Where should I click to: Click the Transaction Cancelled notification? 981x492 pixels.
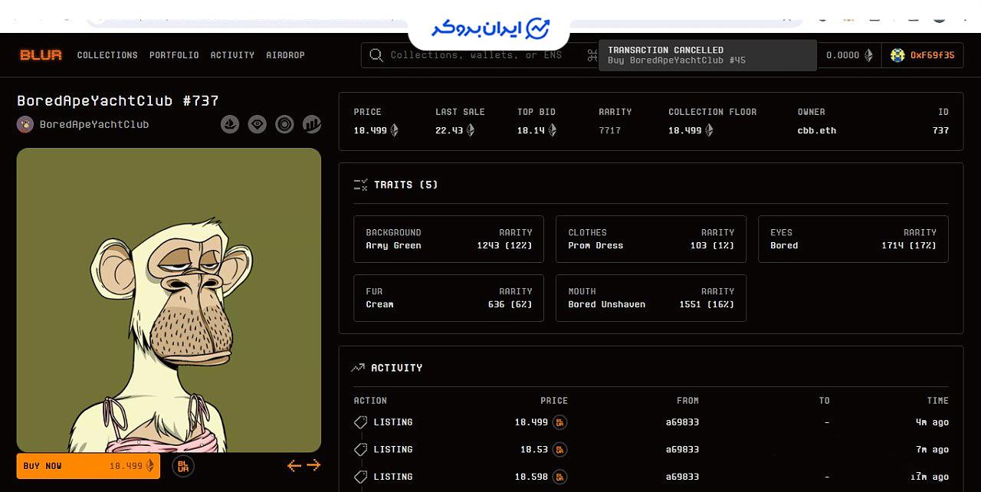[x=707, y=55]
